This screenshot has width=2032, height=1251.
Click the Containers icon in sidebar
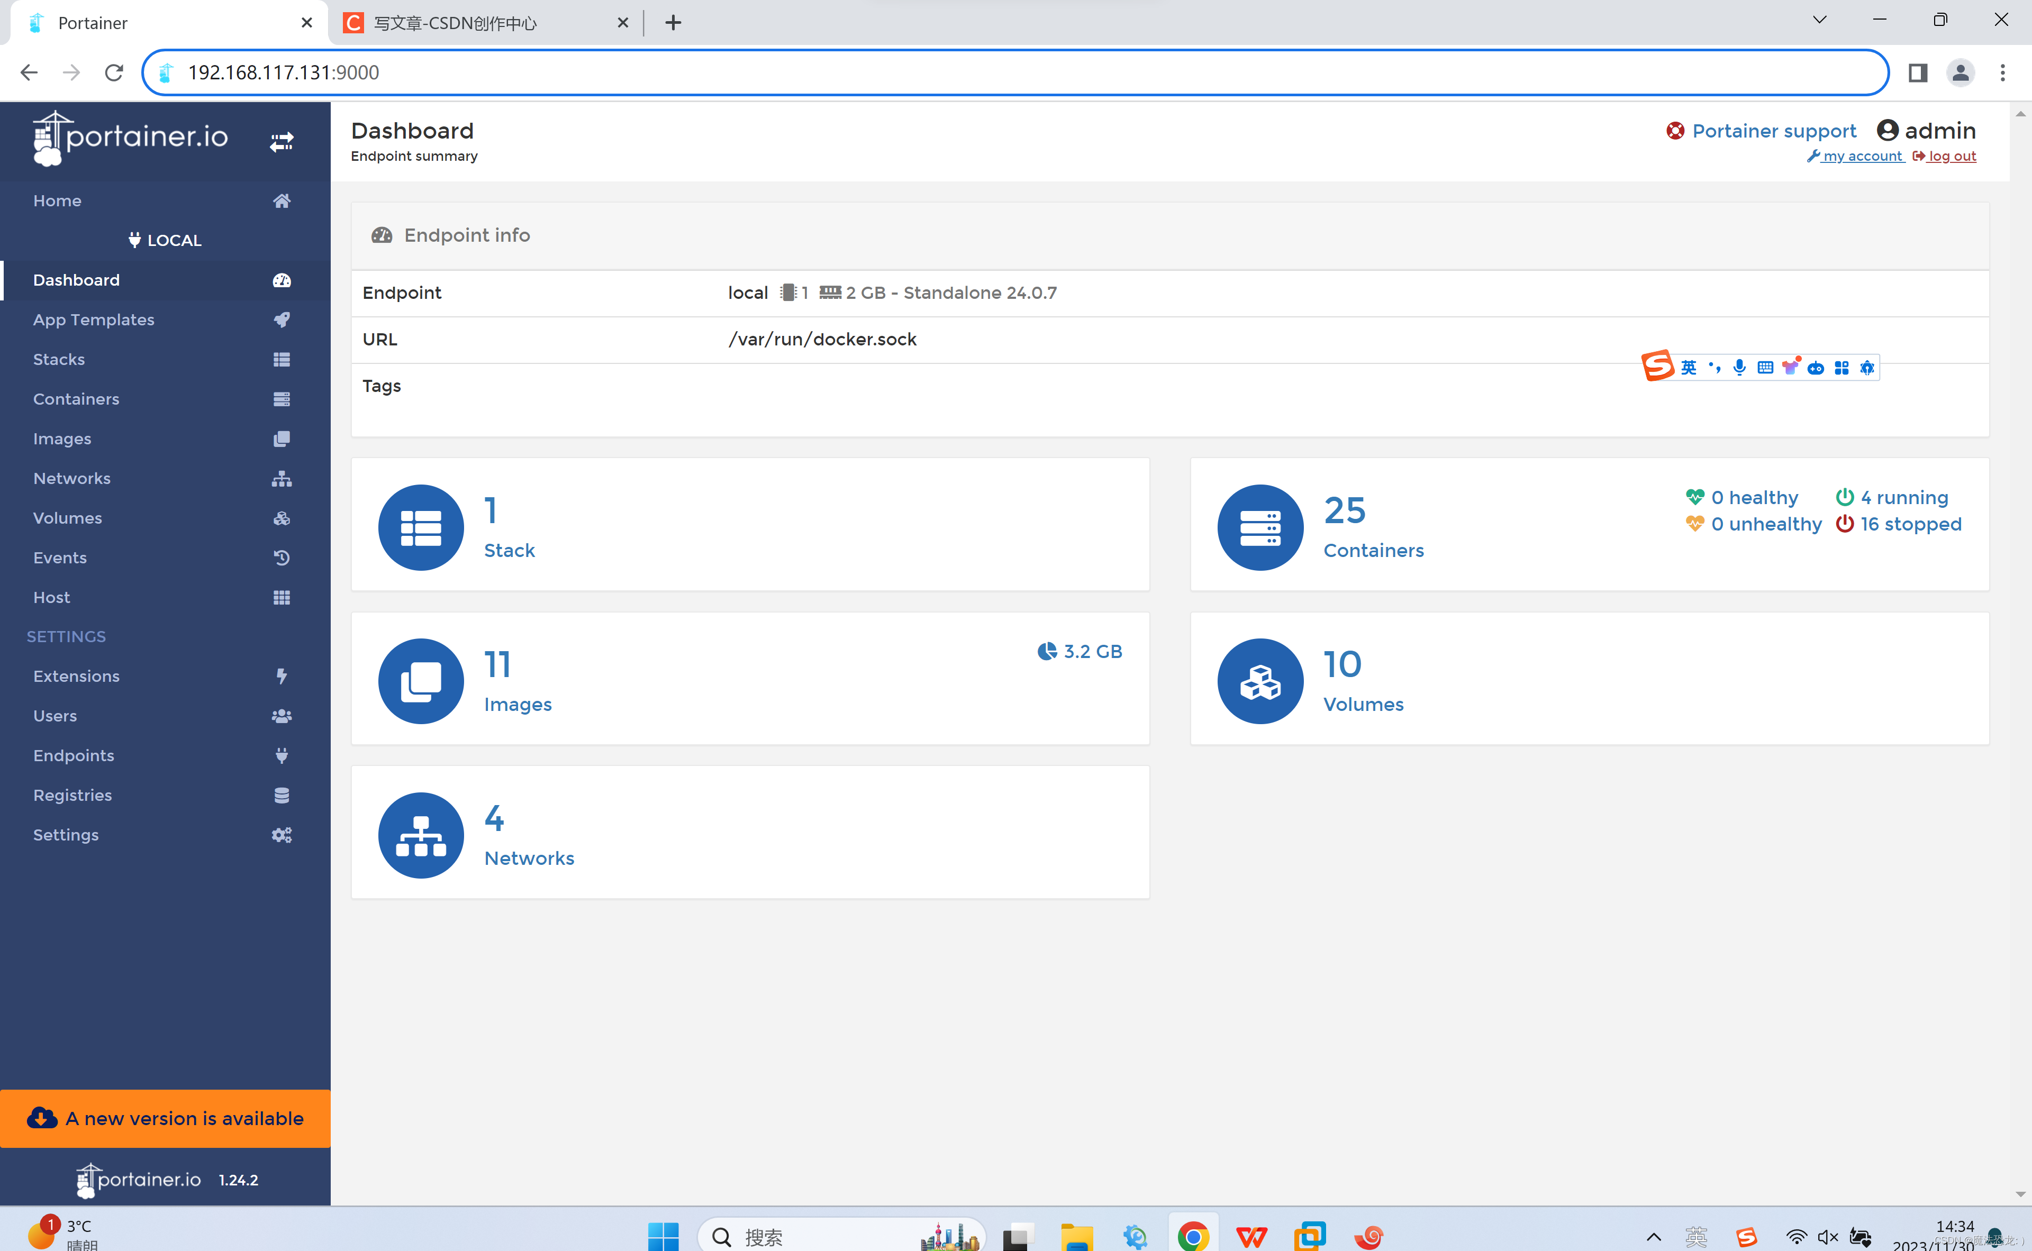point(282,398)
